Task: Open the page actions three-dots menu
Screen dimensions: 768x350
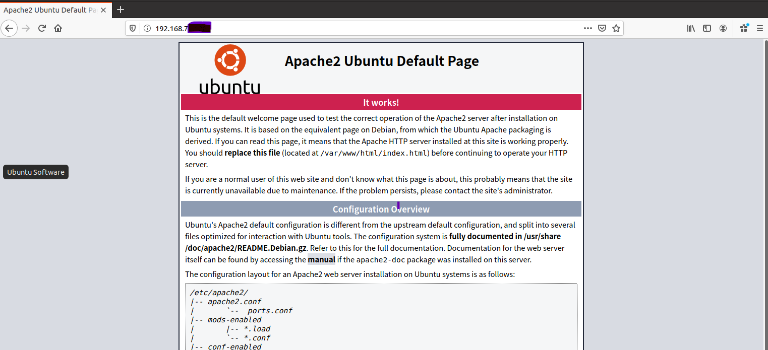Action: tap(588, 28)
